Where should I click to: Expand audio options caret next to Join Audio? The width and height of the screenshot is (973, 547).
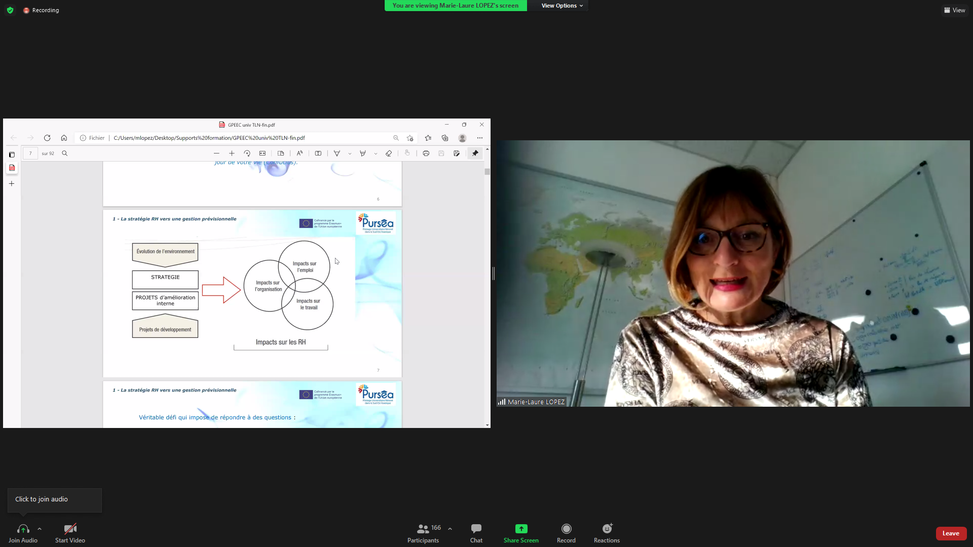coord(40,529)
